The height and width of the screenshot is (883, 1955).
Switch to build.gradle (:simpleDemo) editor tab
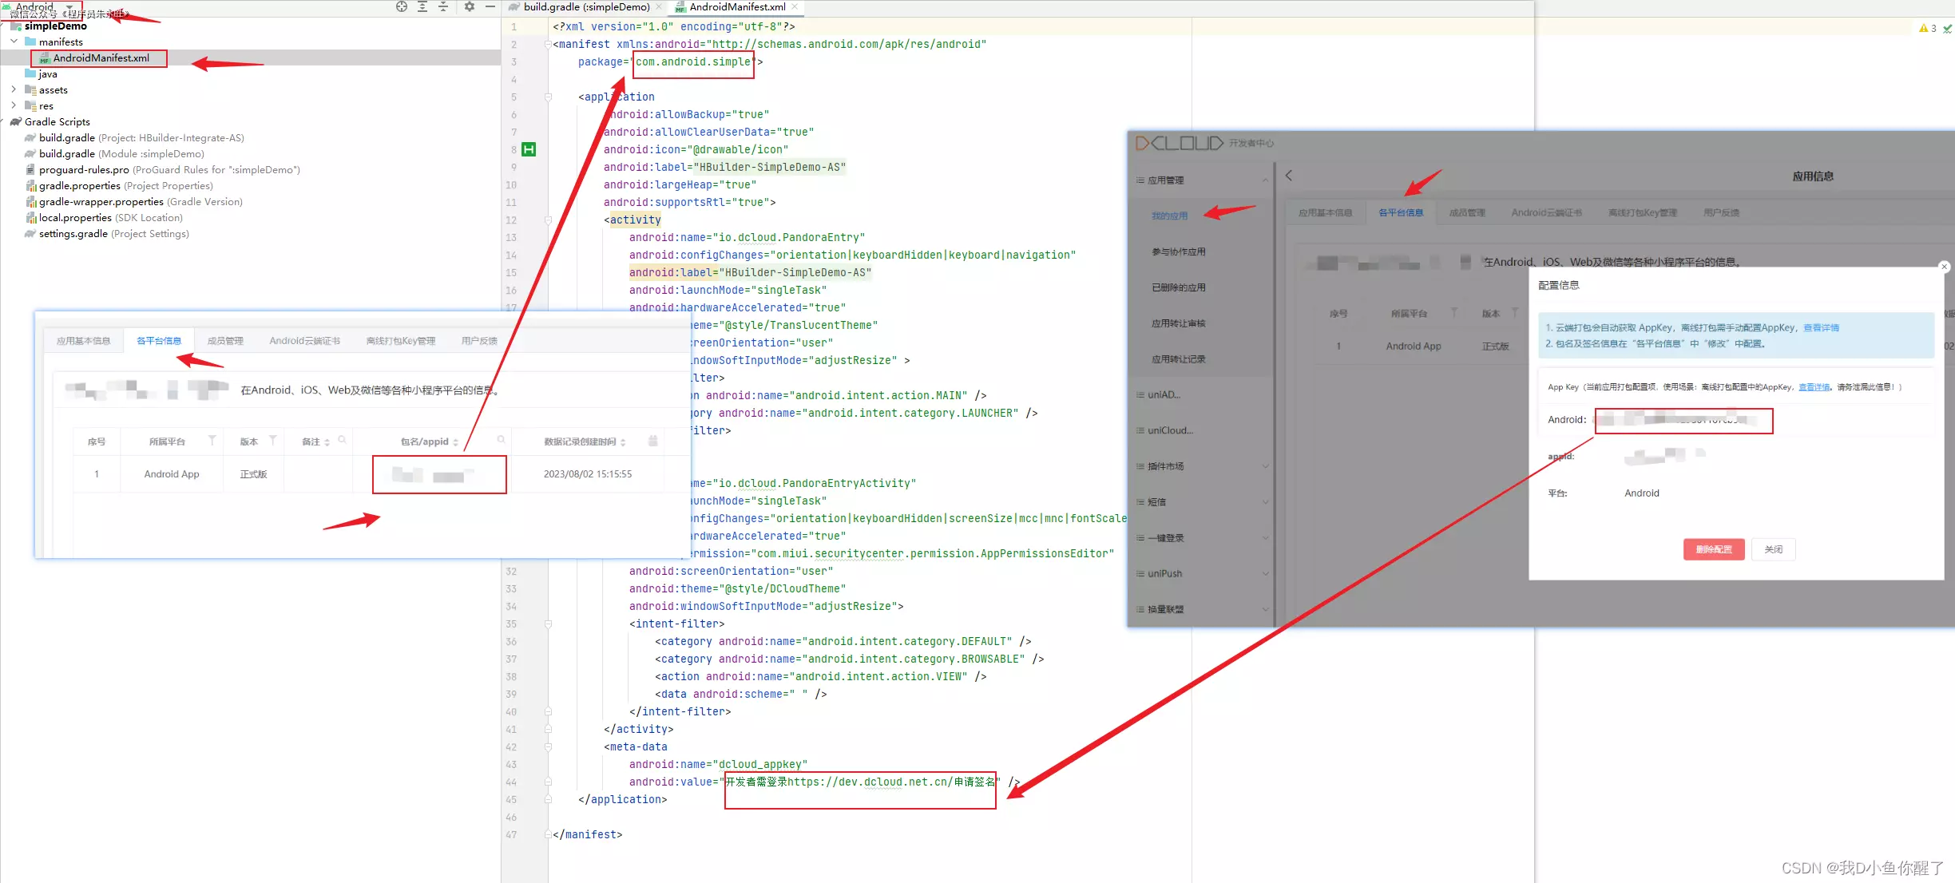(585, 7)
